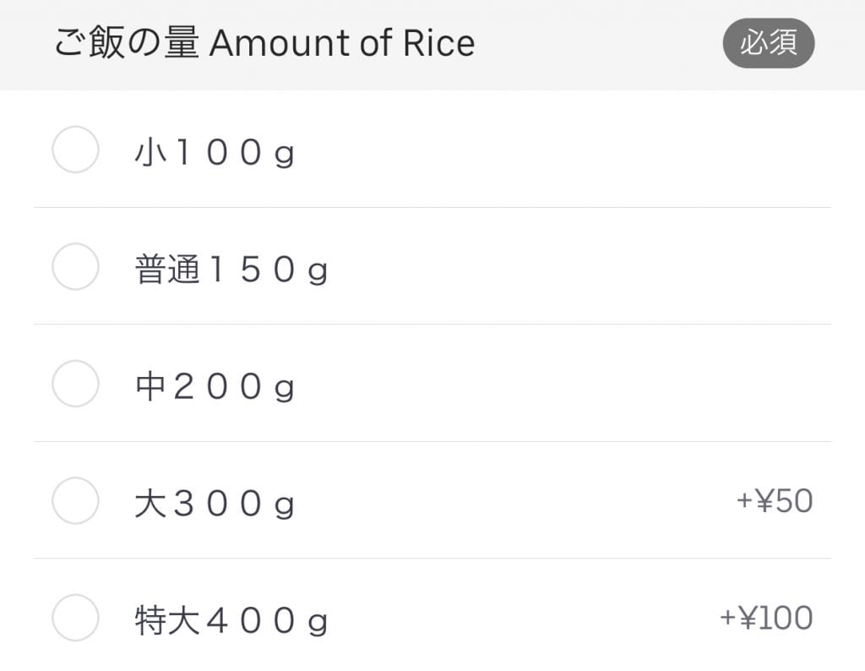Click the 中200g option label
The image size is (865, 671).
(215, 388)
